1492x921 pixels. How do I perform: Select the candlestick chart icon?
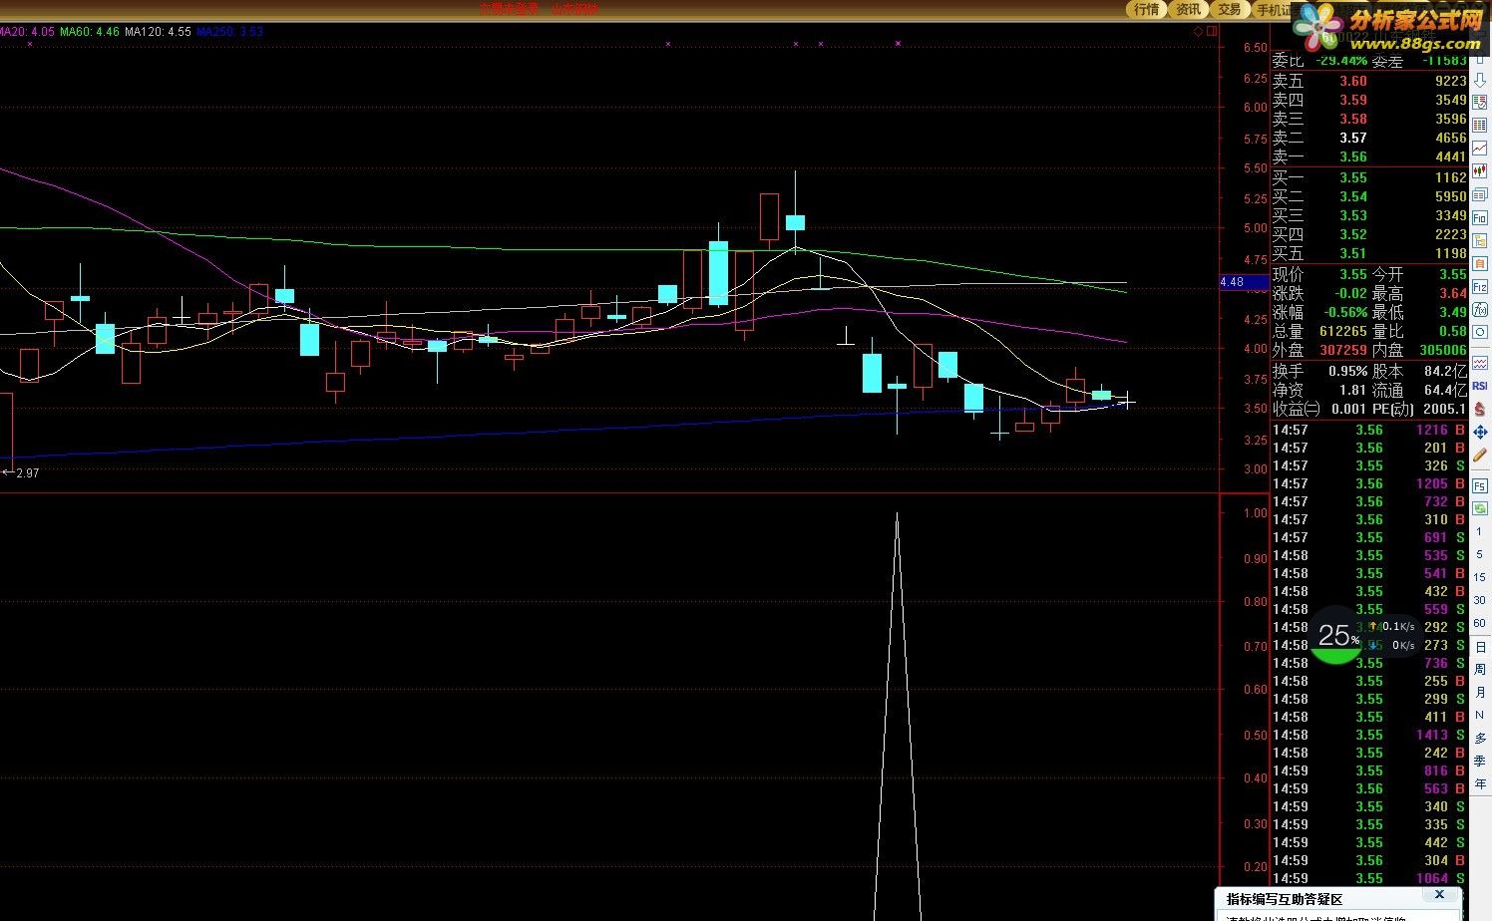click(1480, 171)
